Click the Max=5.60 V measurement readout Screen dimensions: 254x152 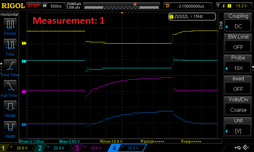click(80, 141)
